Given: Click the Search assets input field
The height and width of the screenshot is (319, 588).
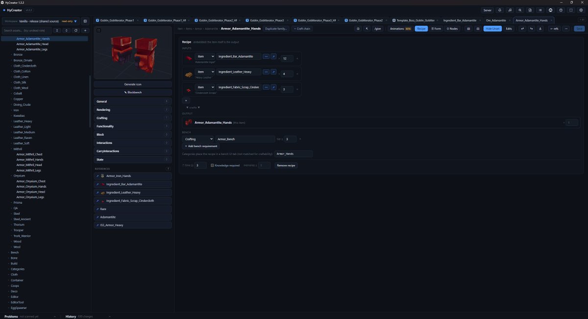Looking at the screenshot, I should (26, 30).
